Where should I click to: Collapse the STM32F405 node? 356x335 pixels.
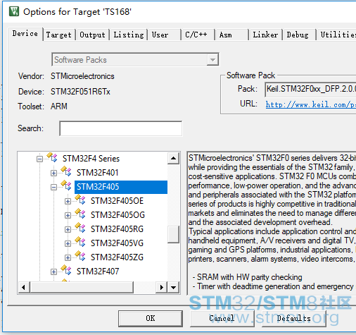tap(53, 188)
